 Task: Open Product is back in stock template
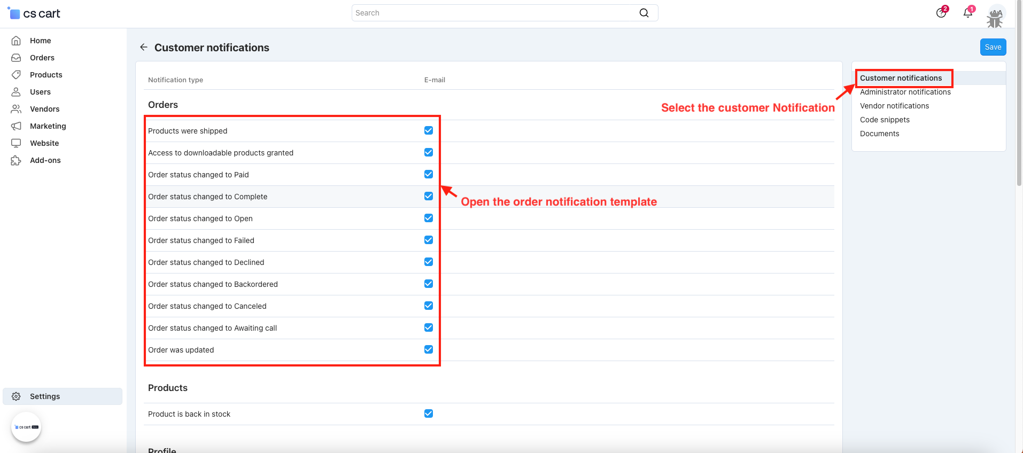(189, 414)
